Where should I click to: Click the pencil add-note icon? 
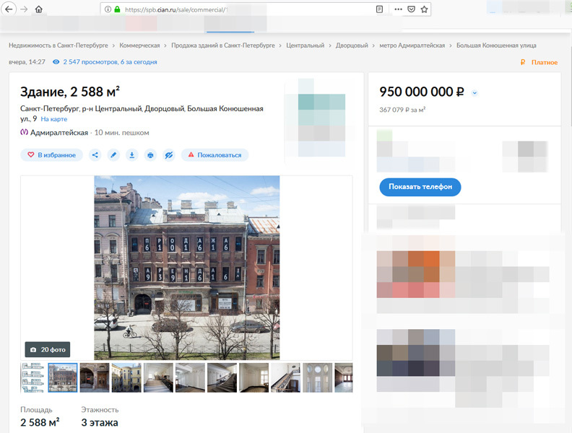(113, 155)
